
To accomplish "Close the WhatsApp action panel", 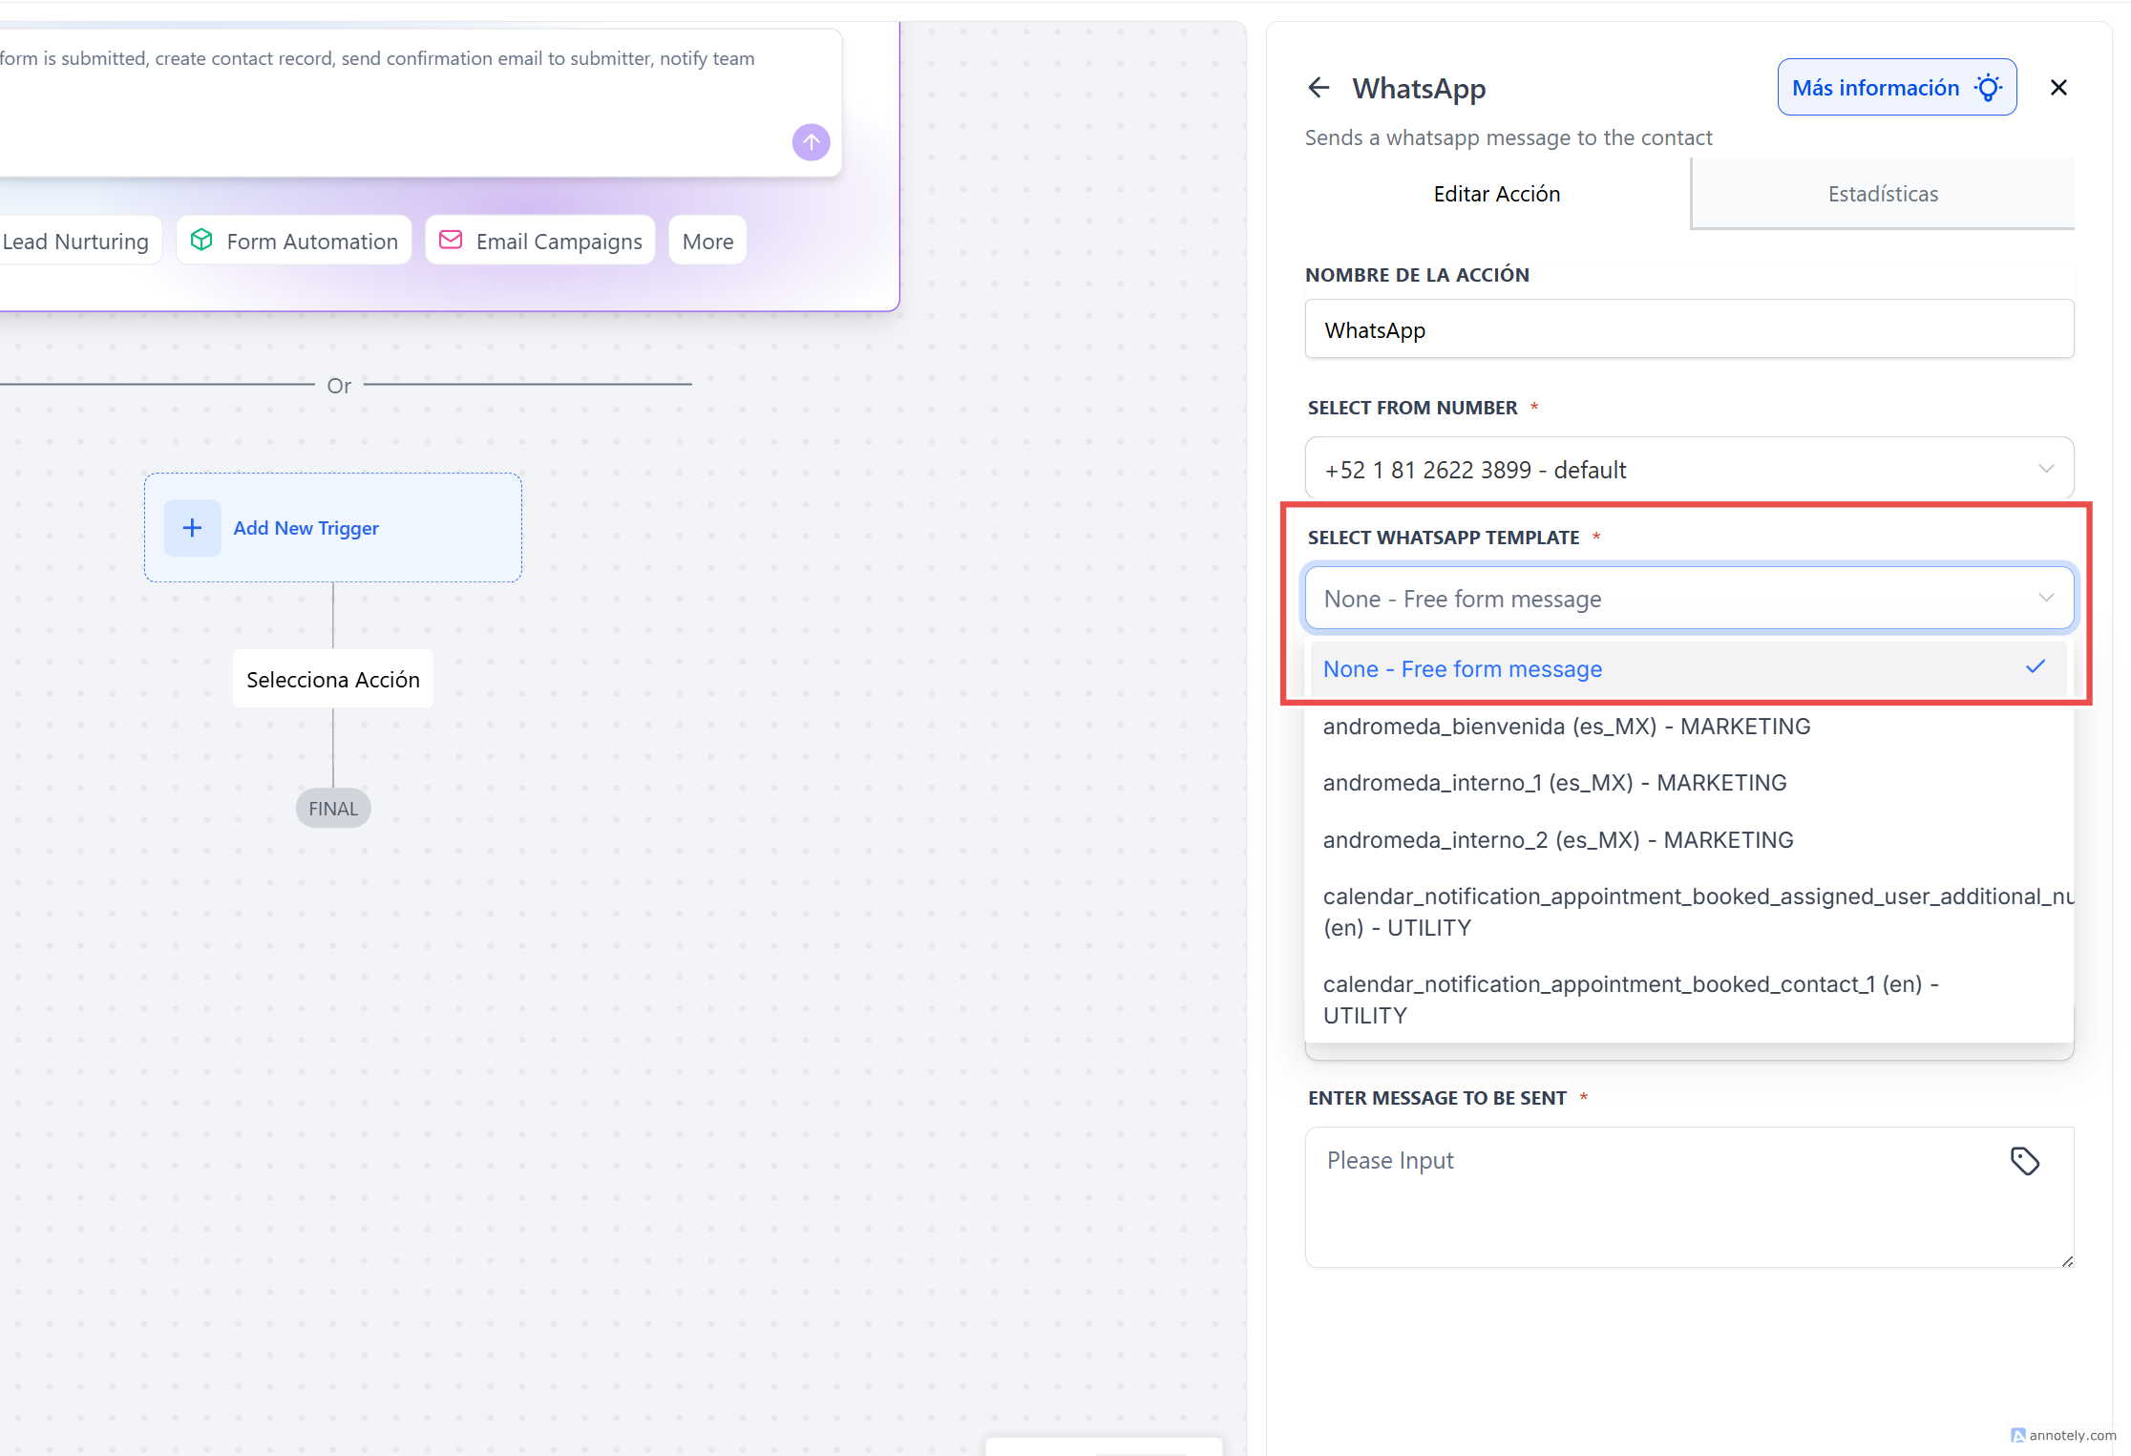I will [x=2058, y=88].
